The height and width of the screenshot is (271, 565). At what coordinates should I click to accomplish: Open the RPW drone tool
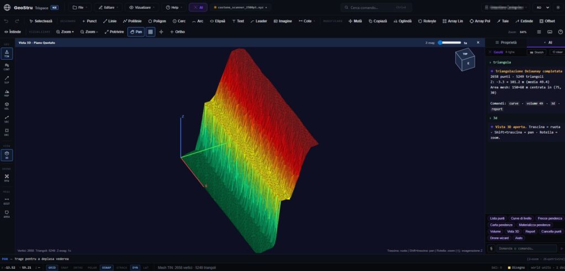(x=7, y=178)
